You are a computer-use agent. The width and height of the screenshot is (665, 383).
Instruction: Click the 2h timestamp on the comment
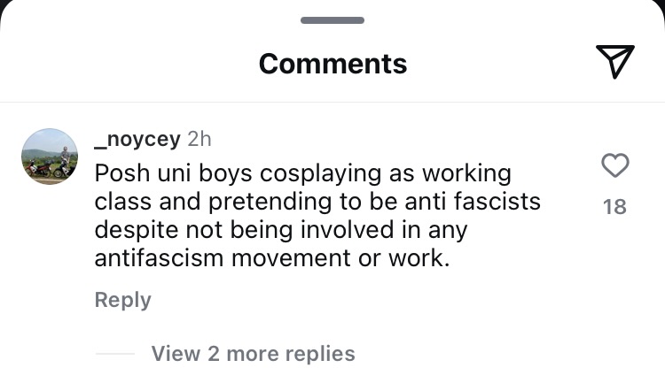tap(199, 140)
